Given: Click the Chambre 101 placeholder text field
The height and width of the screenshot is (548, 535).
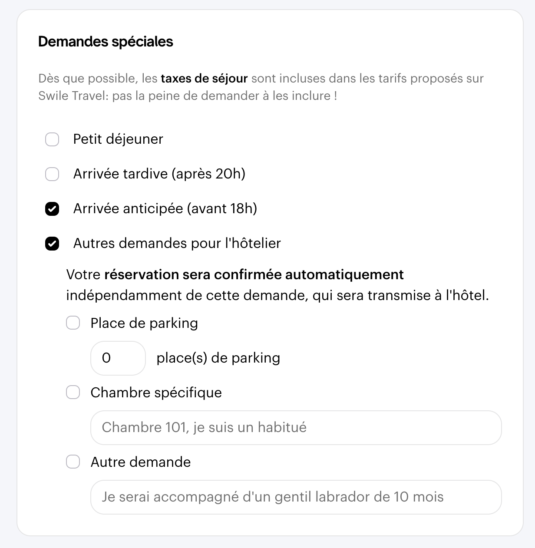Looking at the screenshot, I should pos(296,428).
